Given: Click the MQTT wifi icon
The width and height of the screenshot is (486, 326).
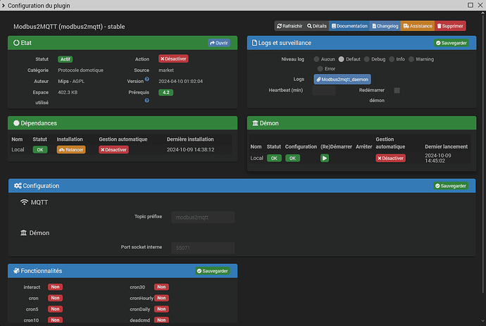Looking at the screenshot, I should pos(24,202).
